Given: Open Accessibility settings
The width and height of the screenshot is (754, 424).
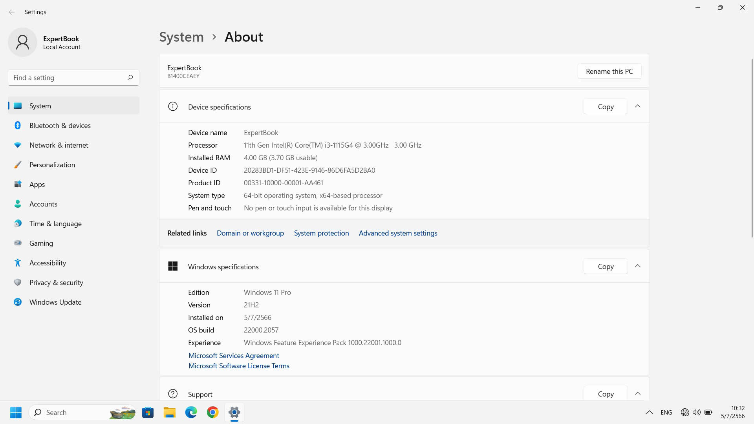Looking at the screenshot, I should (x=73, y=263).
